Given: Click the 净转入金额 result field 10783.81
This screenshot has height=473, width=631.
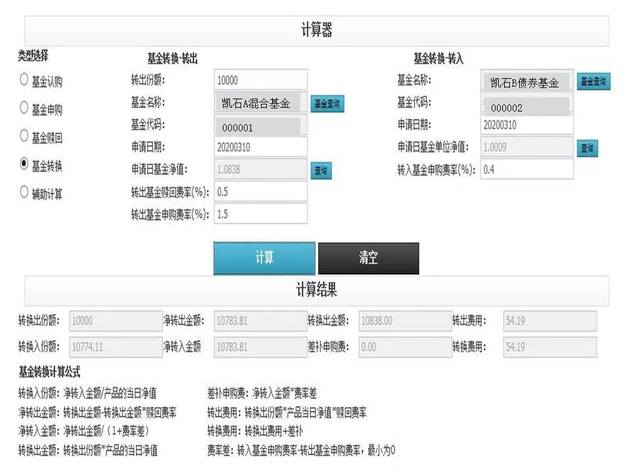Looking at the screenshot, I should (x=261, y=347).
